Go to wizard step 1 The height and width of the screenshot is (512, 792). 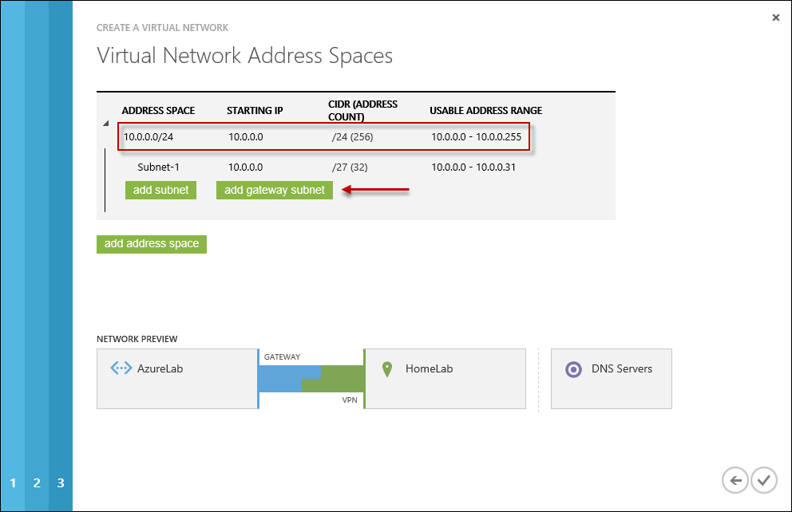(x=13, y=482)
